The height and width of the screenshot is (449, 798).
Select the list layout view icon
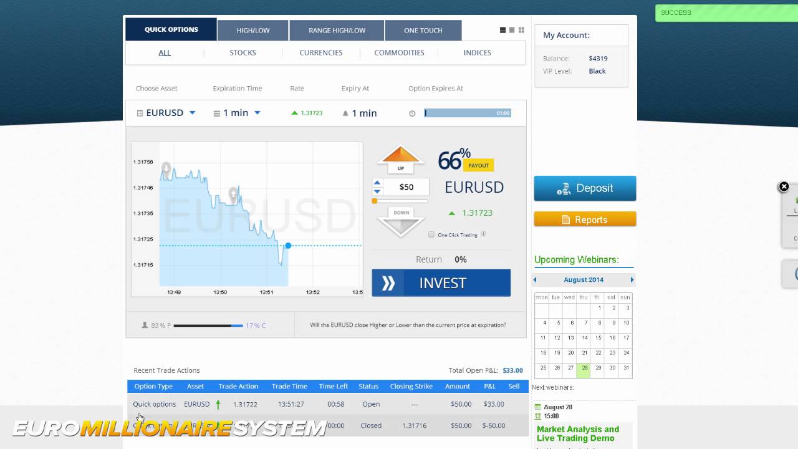point(502,30)
